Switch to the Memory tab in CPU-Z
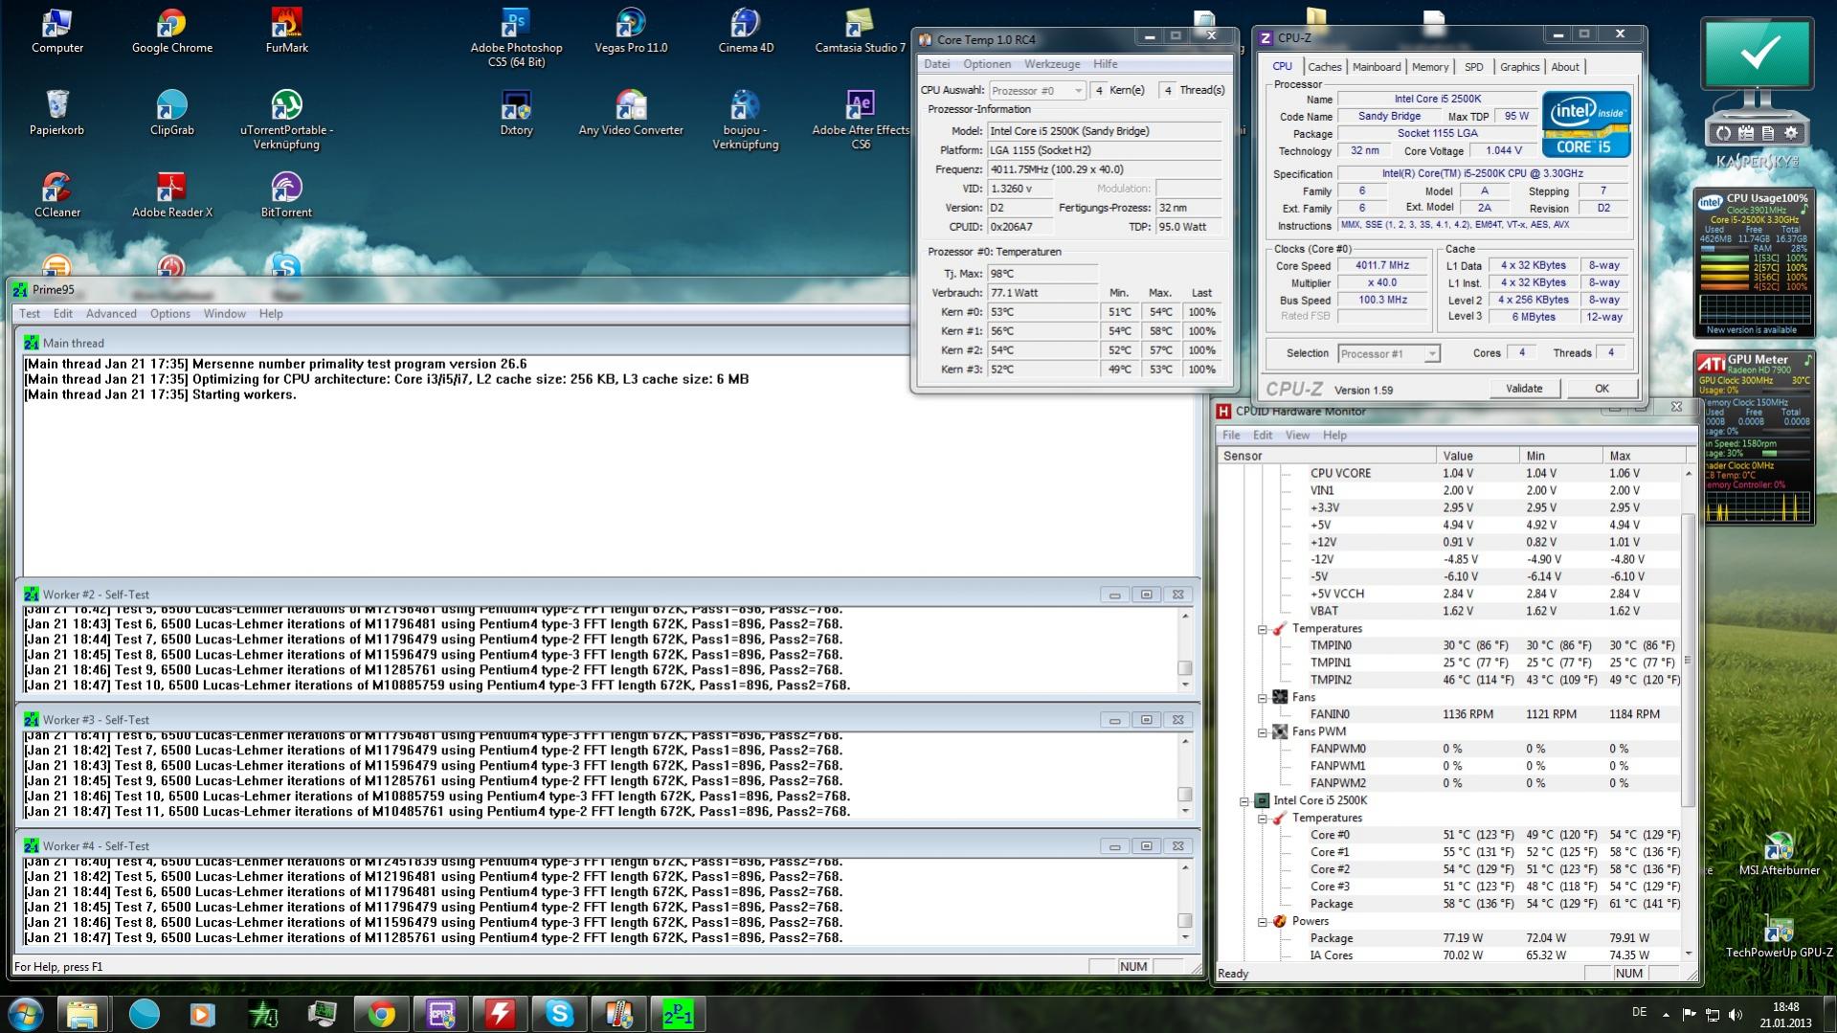The height and width of the screenshot is (1033, 1837). [1430, 67]
